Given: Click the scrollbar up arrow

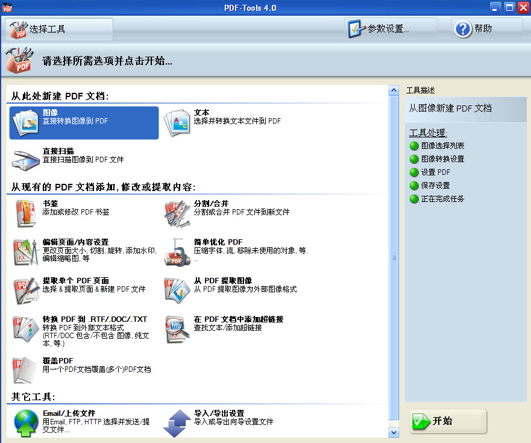Looking at the screenshot, I should coord(394,90).
